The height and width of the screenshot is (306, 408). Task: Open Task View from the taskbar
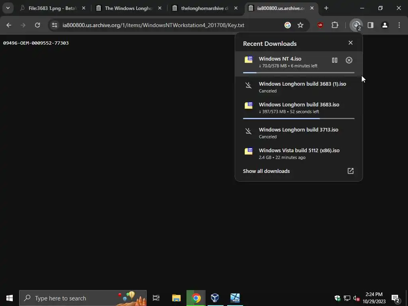coord(156,298)
